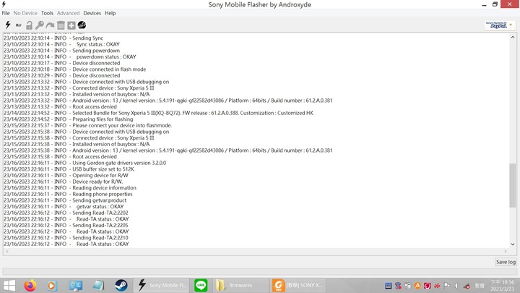Click the 'Reading phone properties' log line
Viewport: 520px width, 293px height.
pyautogui.click(x=68, y=194)
